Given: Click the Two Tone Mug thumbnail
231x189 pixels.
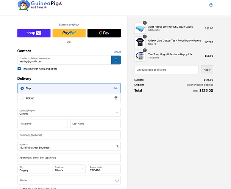Looking at the screenshot, I should (x=140, y=56).
